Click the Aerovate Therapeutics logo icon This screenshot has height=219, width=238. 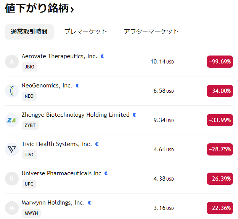pos(12,62)
